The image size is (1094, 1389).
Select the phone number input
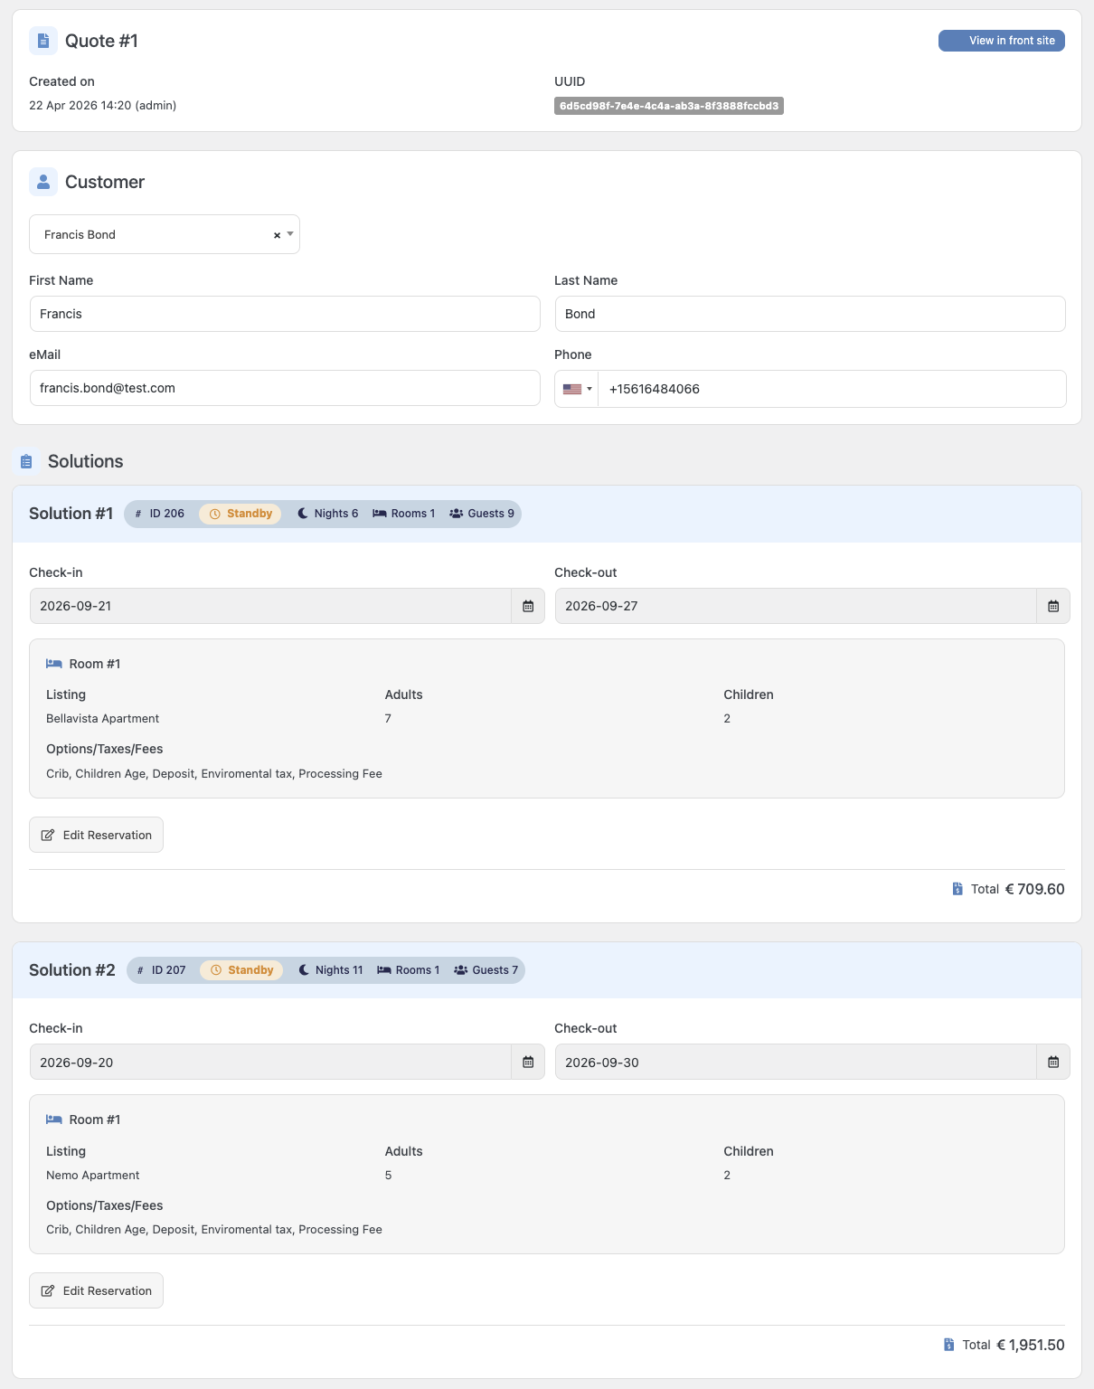(831, 389)
